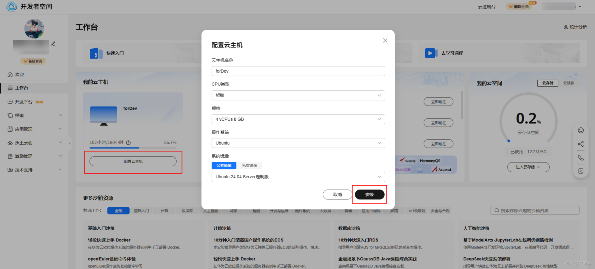Screen dimensions: 595x269
Task: Expand the 探索 sidebar menu
Action: 34,115
